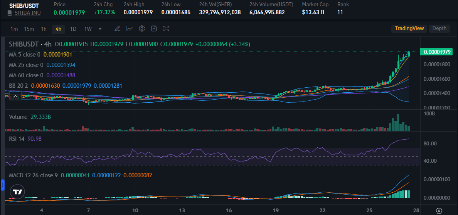Click the save chart floppy icon
The height and width of the screenshot is (215, 458).
154,28
